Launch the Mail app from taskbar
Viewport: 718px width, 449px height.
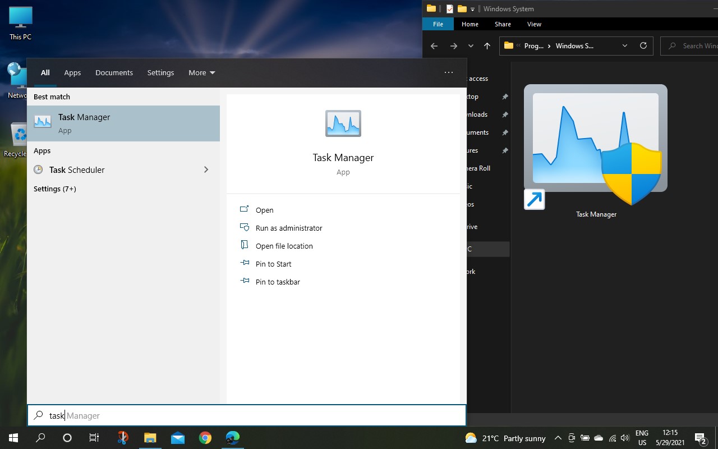[x=178, y=438]
